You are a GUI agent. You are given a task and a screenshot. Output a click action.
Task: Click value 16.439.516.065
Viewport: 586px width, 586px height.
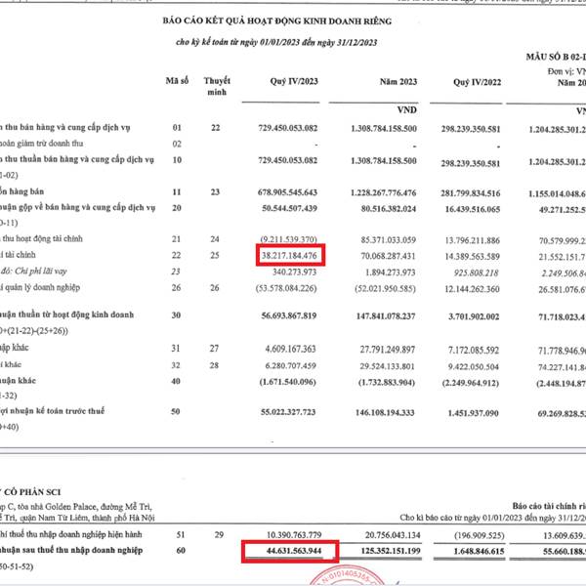pos(473,209)
